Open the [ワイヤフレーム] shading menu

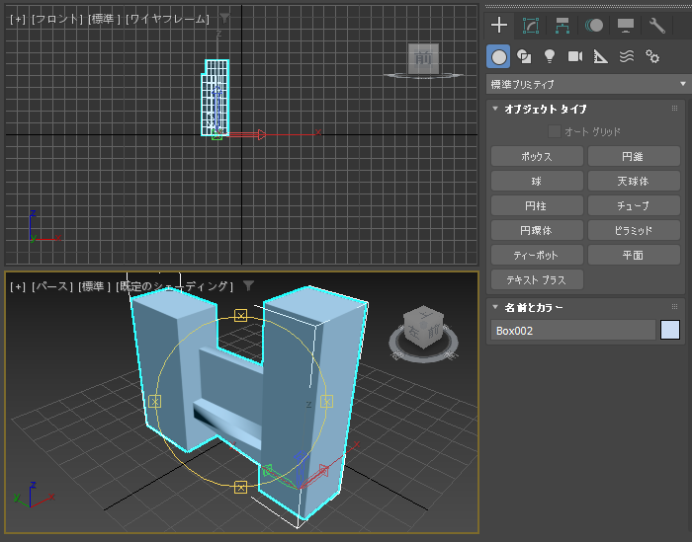click(167, 19)
